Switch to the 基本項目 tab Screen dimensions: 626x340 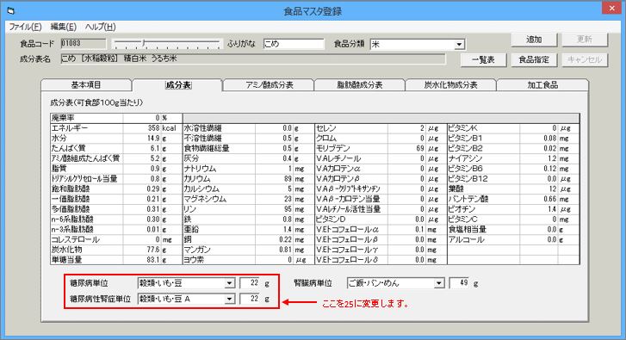click(x=86, y=85)
